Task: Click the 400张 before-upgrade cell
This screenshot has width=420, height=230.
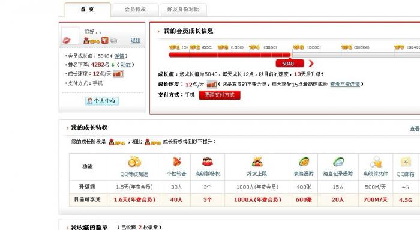Action: 304,187
